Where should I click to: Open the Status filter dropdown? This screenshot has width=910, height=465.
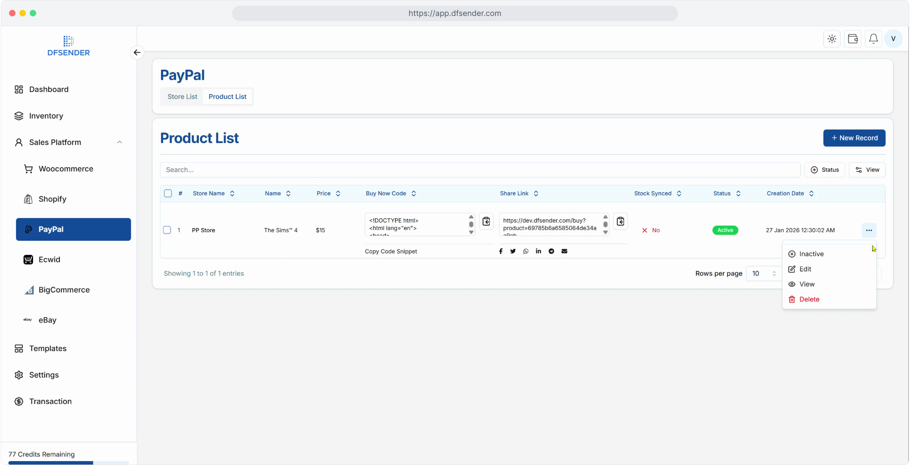tap(825, 170)
